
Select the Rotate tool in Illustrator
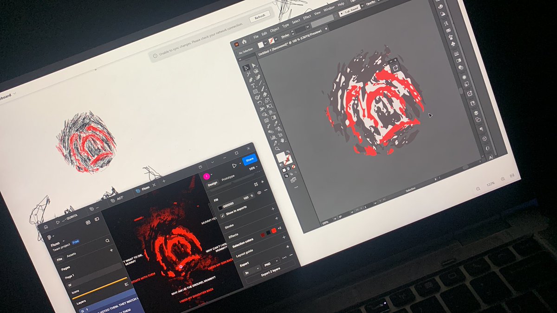[259, 103]
